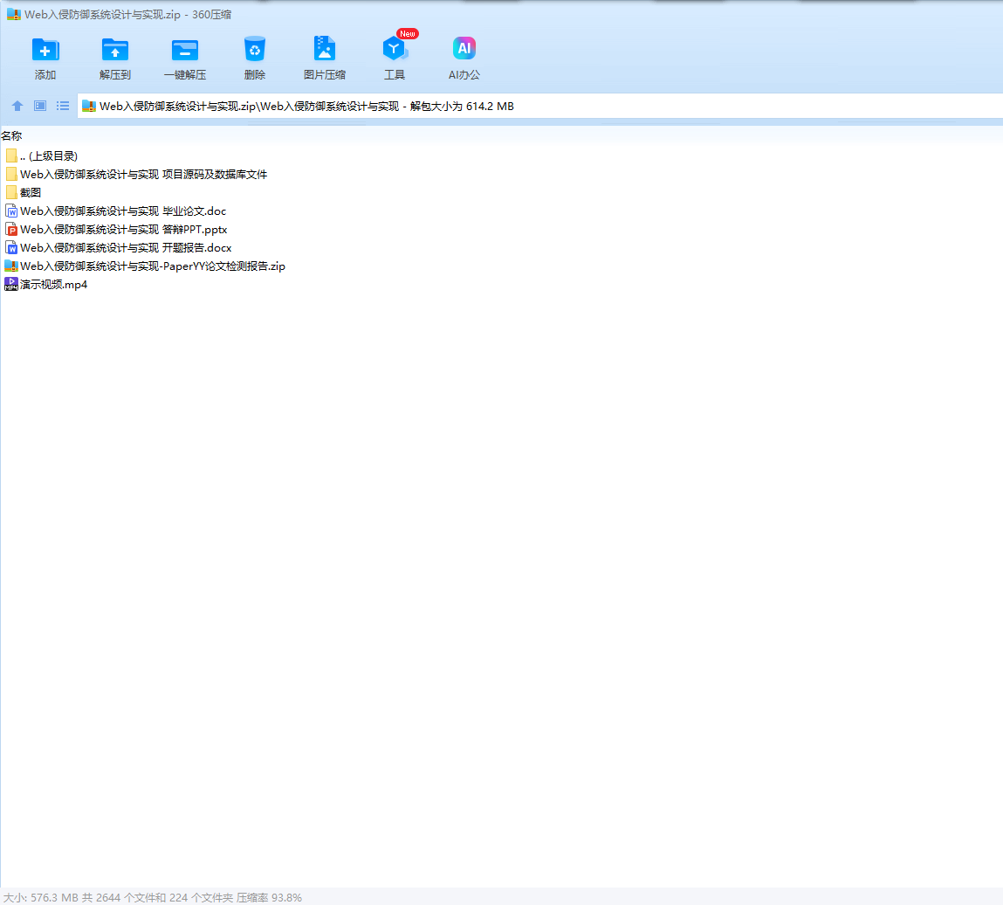
Task: Click the folder icon of 项目源码及数据库文件
Action: pos(10,174)
